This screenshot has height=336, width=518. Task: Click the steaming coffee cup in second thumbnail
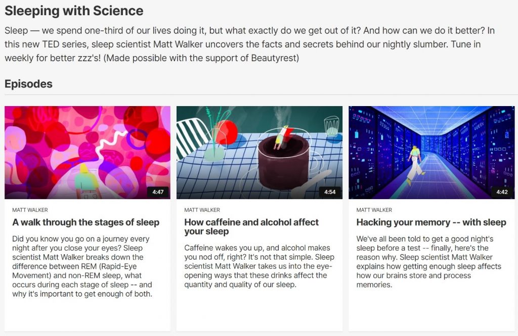(284, 162)
